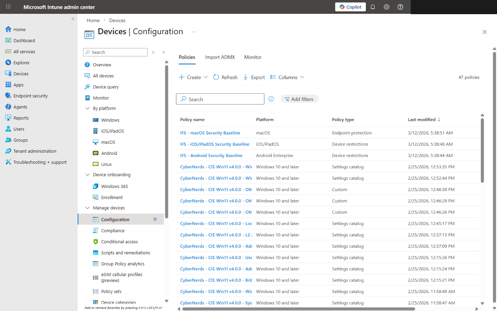Select the Windows platform filter
Screen dimensions: 497x311
[109, 120]
